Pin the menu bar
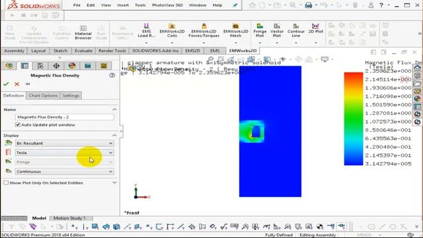Image resolution: width=423 pixels, height=238 pixels. 235,5
